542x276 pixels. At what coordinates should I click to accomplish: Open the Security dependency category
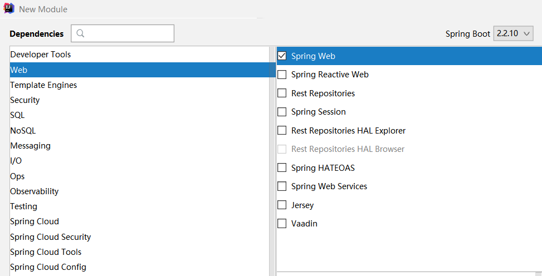pyautogui.click(x=25, y=100)
